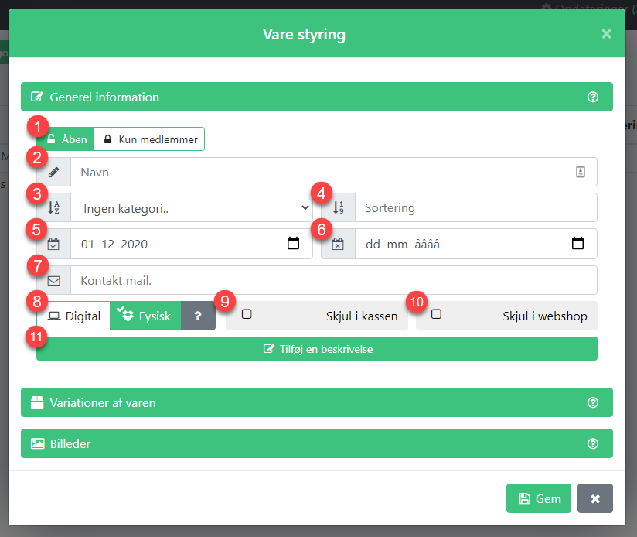
Task: Enable Skjul i webshop checkbox
Action: click(x=436, y=314)
